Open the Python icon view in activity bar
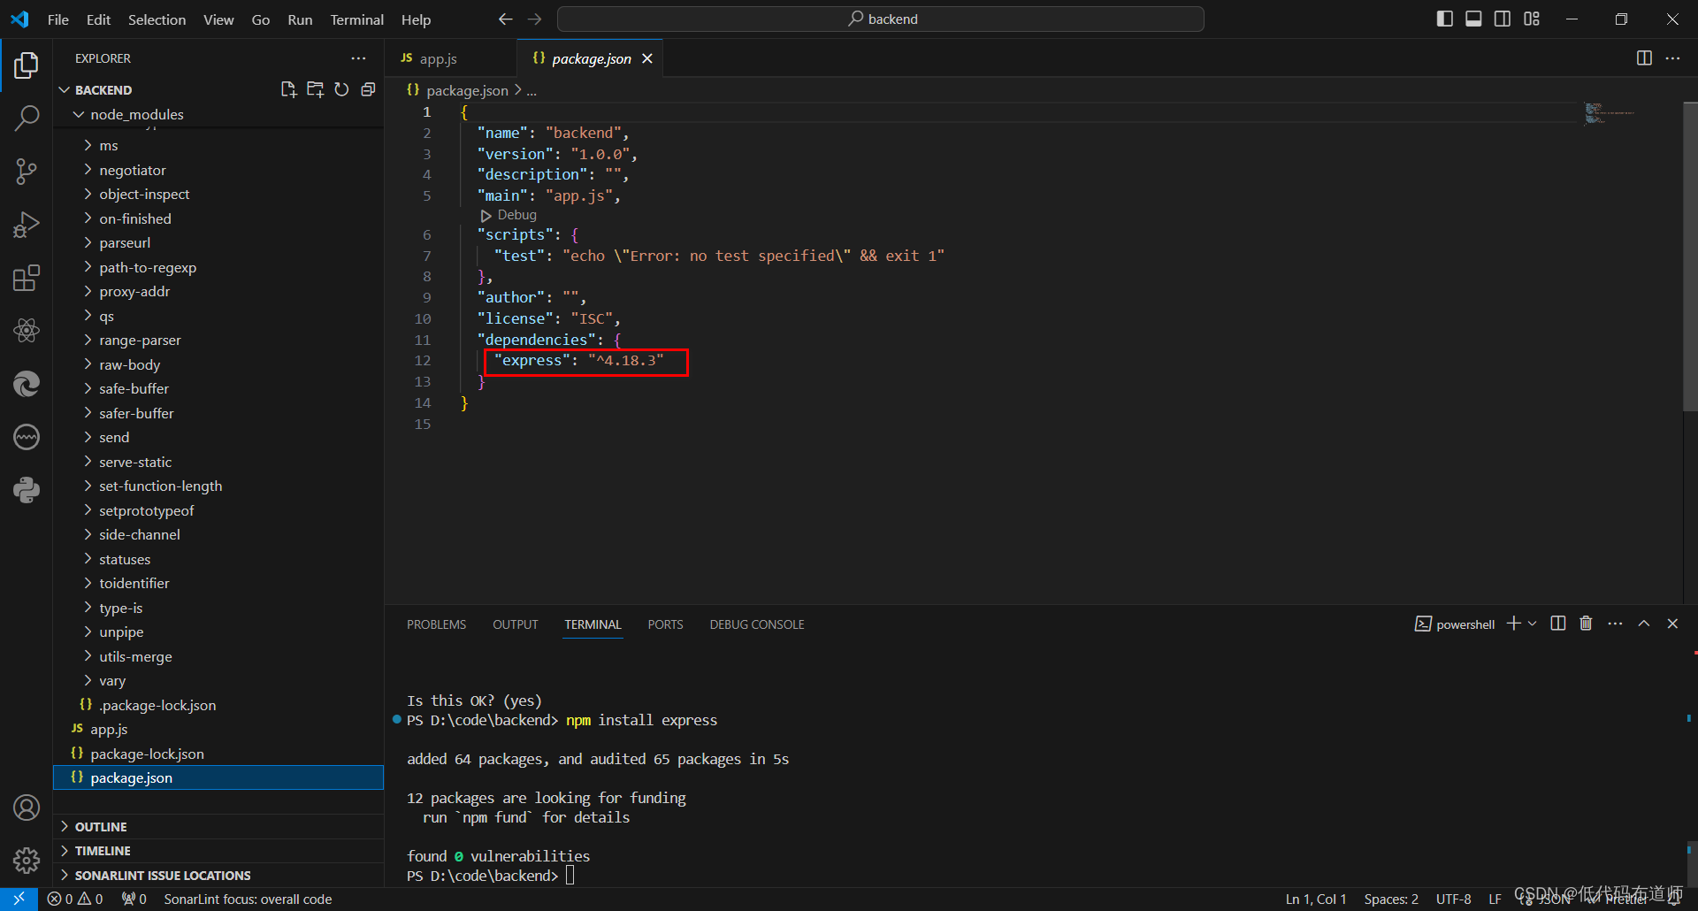The image size is (1698, 911). (x=27, y=490)
